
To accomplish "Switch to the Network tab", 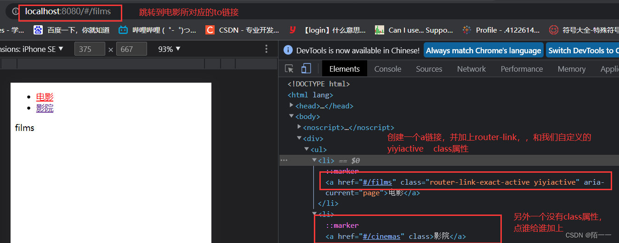I will (471, 69).
